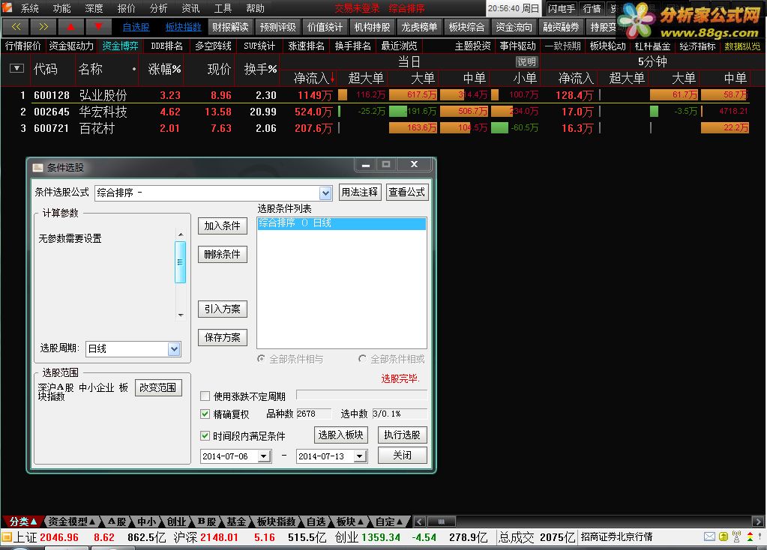Click the yellow shield icon next to envelope
The image size is (767, 550).
click(724, 537)
